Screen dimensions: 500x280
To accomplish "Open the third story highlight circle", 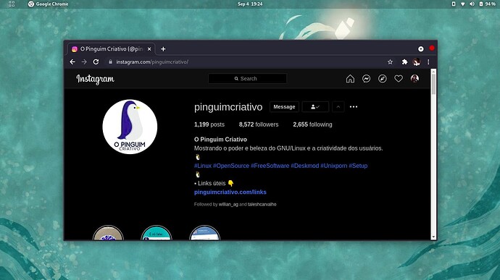I will click(204, 233).
